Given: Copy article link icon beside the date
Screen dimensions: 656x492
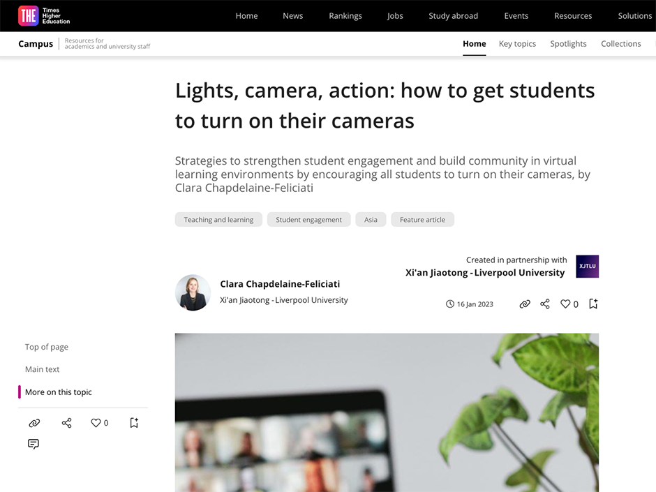Looking at the screenshot, I should pos(525,304).
